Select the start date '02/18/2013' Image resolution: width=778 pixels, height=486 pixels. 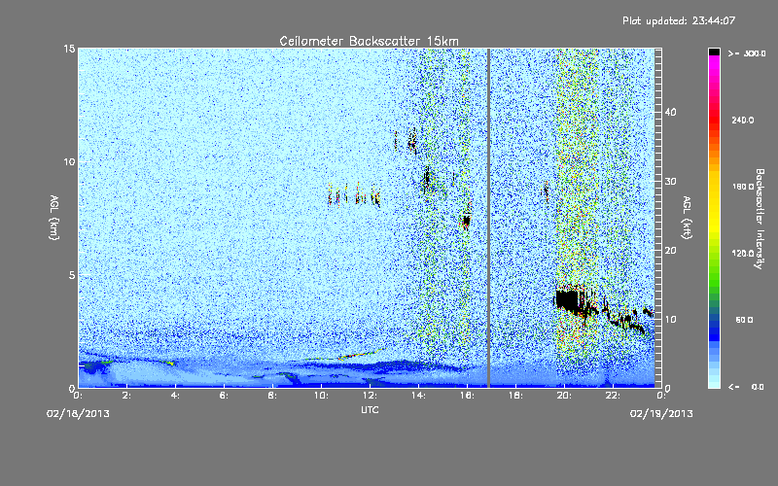(78, 414)
